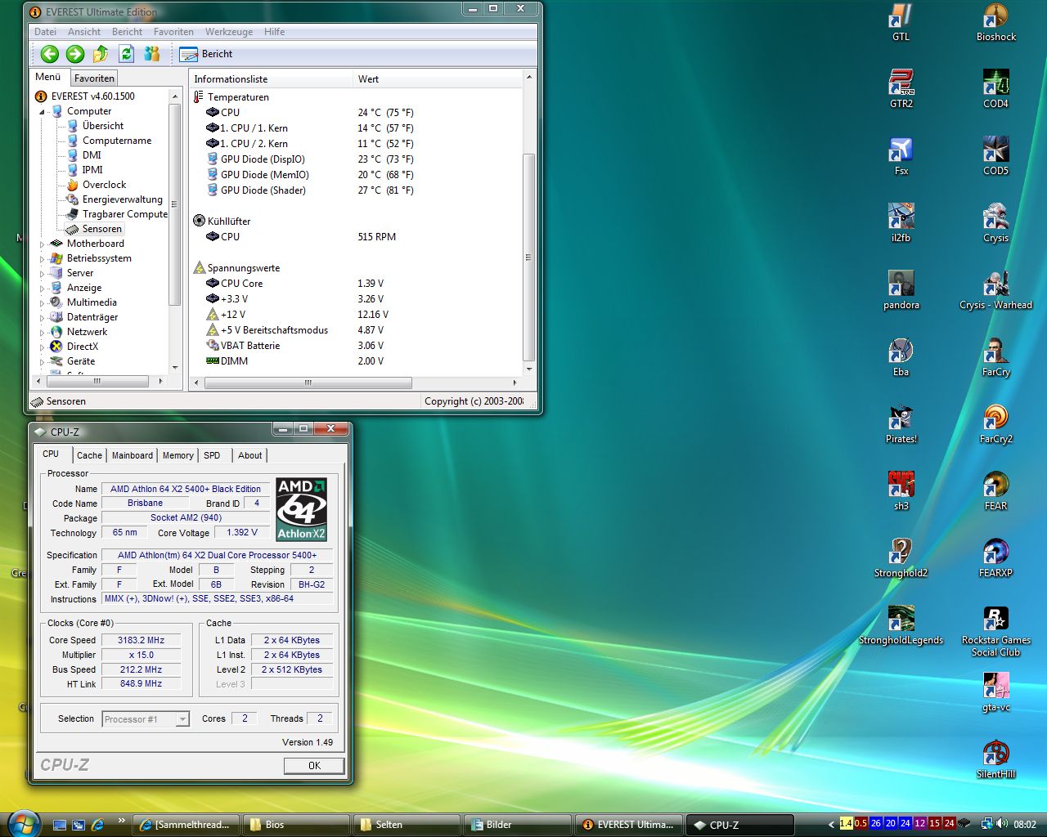Viewport: 1047px width, 837px height.
Task: Switch to the Favoriten tab
Action: (x=94, y=78)
